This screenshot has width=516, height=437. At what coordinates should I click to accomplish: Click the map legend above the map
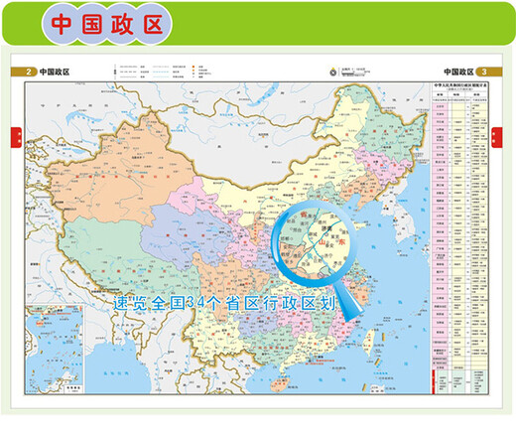point(162,72)
